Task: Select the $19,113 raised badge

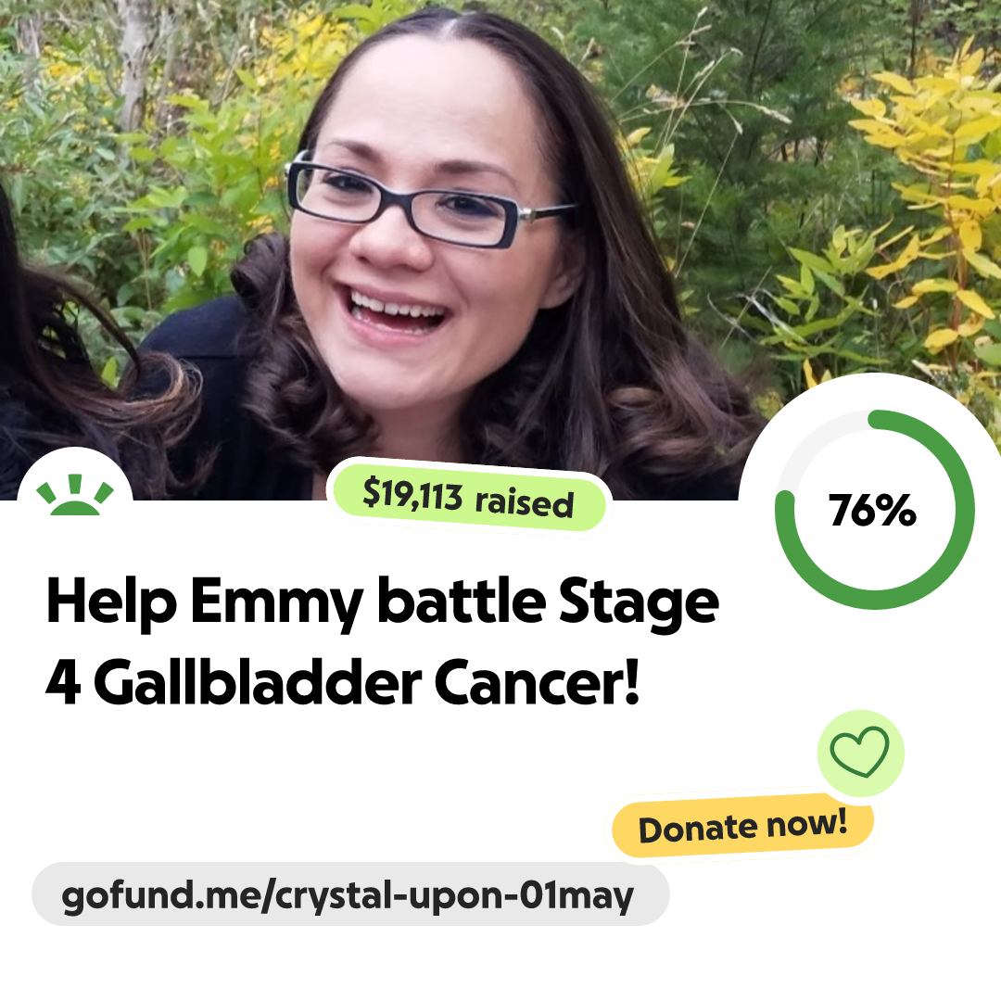Action: (x=468, y=498)
